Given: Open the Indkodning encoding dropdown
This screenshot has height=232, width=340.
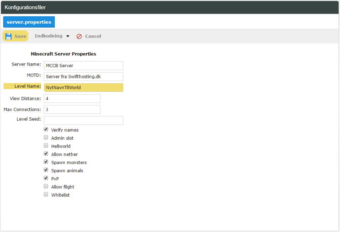Looking at the screenshot, I should point(52,36).
